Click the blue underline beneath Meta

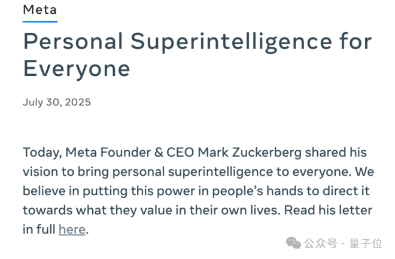[40, 22]
